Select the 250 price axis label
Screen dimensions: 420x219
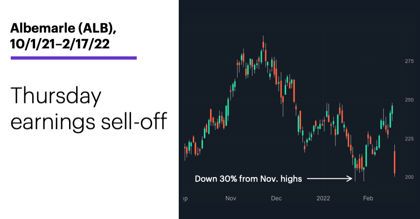(x=409, y=100)
